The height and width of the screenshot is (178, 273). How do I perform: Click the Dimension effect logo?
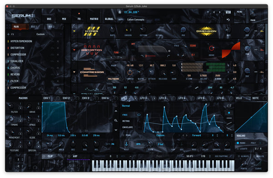[x=206, y=31]
